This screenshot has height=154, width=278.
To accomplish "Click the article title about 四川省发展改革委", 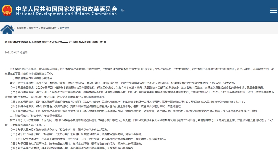I will pyautogui.click(x=56, y=43).
